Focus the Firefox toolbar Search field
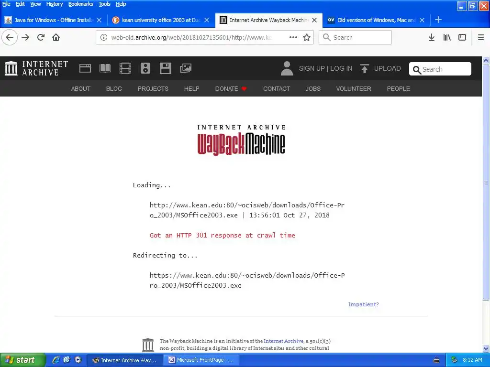This screenshot has width=490, height=367. [x=355, y=37]
